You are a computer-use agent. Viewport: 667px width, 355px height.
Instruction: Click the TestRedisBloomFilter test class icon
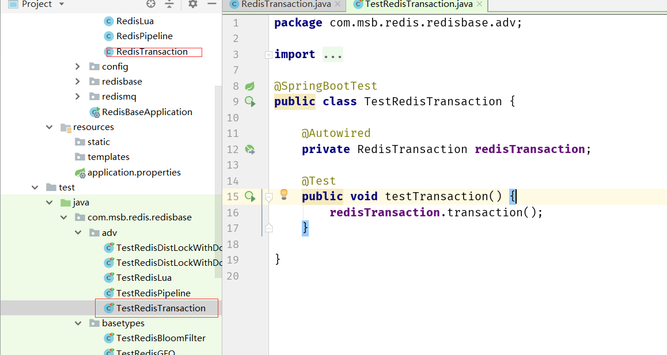109,338
